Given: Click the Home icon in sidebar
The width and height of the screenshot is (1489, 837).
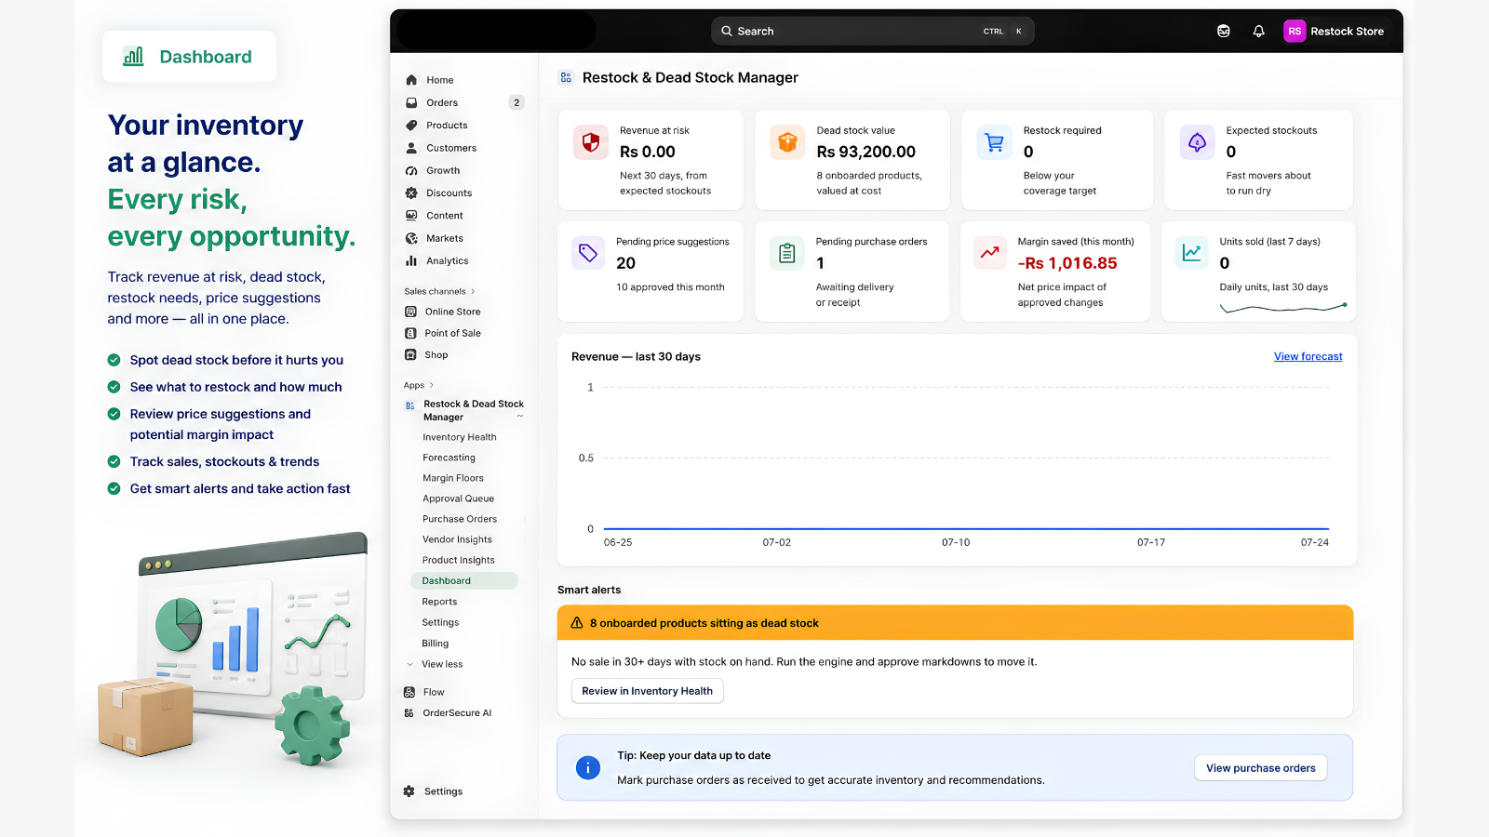Looking at the screenshot, I should point(411,80).
